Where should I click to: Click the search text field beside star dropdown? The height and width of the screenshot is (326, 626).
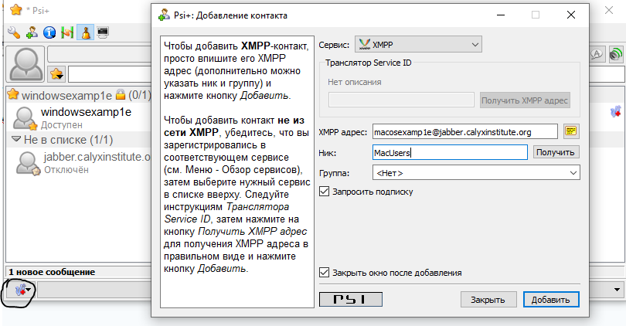pos(110,74)
